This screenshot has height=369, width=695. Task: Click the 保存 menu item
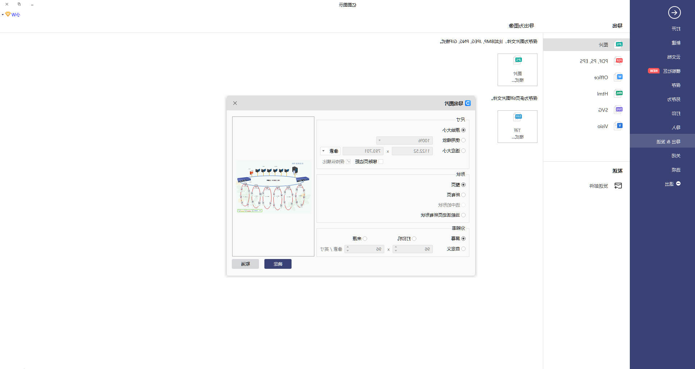pos(676,85)
